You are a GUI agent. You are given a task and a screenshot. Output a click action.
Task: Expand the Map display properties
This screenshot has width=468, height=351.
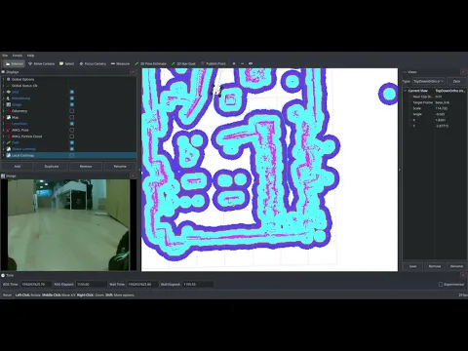4,117
